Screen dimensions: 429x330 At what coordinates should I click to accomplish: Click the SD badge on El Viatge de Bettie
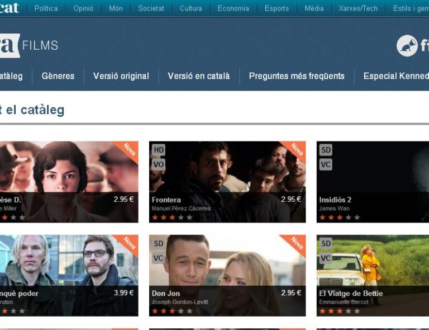pos(326,243)
